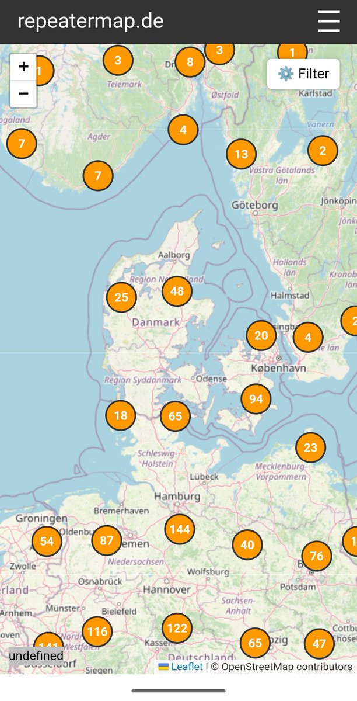Click Göteborg city label
This screenshot has width=357, height=701.
pyautogui.click(x=255, y=205)
